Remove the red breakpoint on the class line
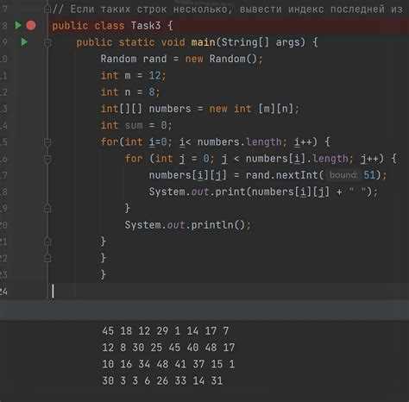The width and height of the screenshot is (409, 402). click(x=31, y=25)
